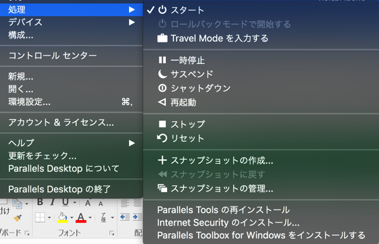Click the サスペンド text entry

[x=192, y=74]
